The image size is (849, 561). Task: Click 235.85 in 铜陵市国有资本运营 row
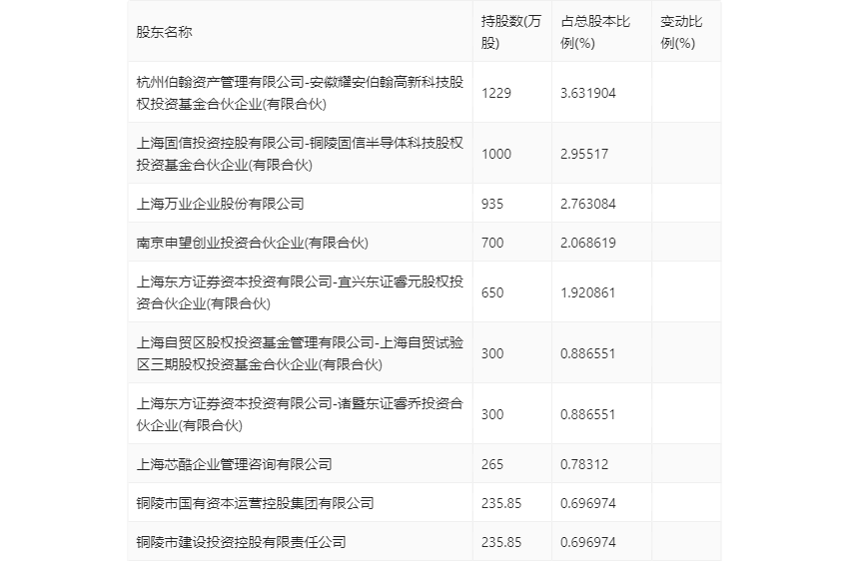click(x=501, y=503)
